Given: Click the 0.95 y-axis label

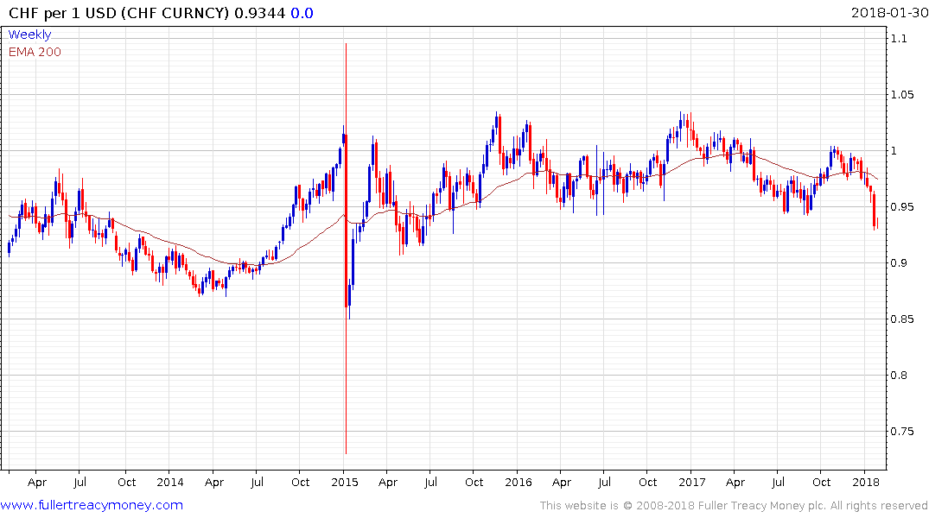Looking at the screenshot, I should (902, 206).
